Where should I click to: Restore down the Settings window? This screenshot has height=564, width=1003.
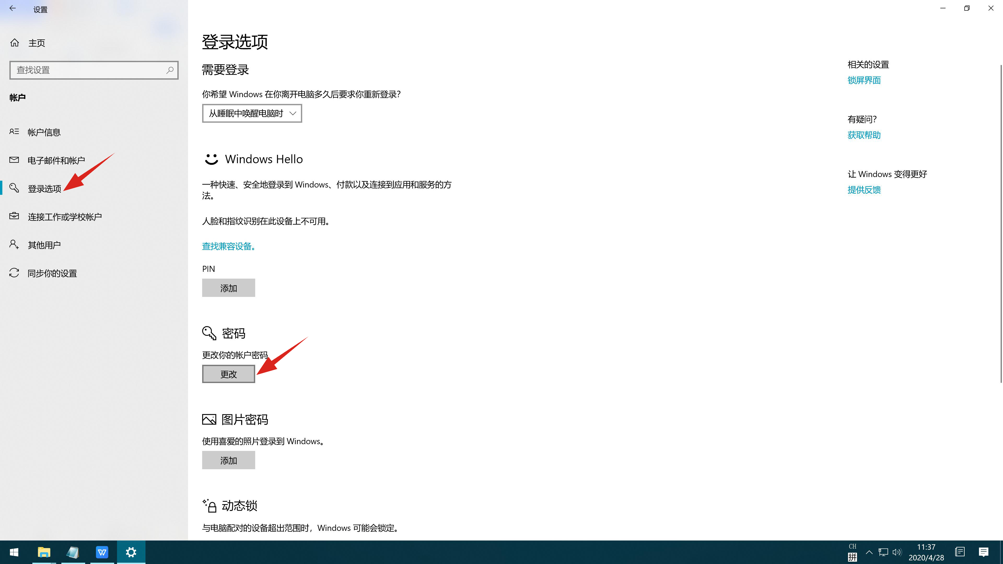pos(967,8)
